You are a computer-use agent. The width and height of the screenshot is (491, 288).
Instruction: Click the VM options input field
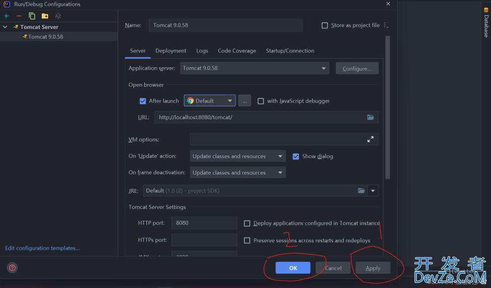(284, 139)
